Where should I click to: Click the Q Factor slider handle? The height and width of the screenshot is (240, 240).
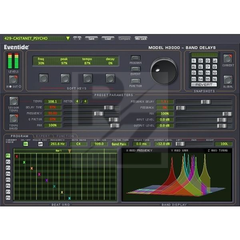114,120
